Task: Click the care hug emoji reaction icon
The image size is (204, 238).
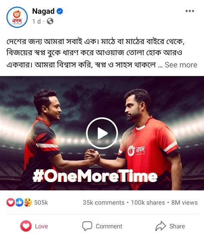Action: pos(28,202)
